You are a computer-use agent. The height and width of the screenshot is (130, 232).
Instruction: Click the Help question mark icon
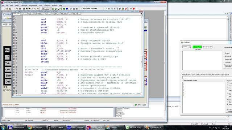[x=38, y=9]
